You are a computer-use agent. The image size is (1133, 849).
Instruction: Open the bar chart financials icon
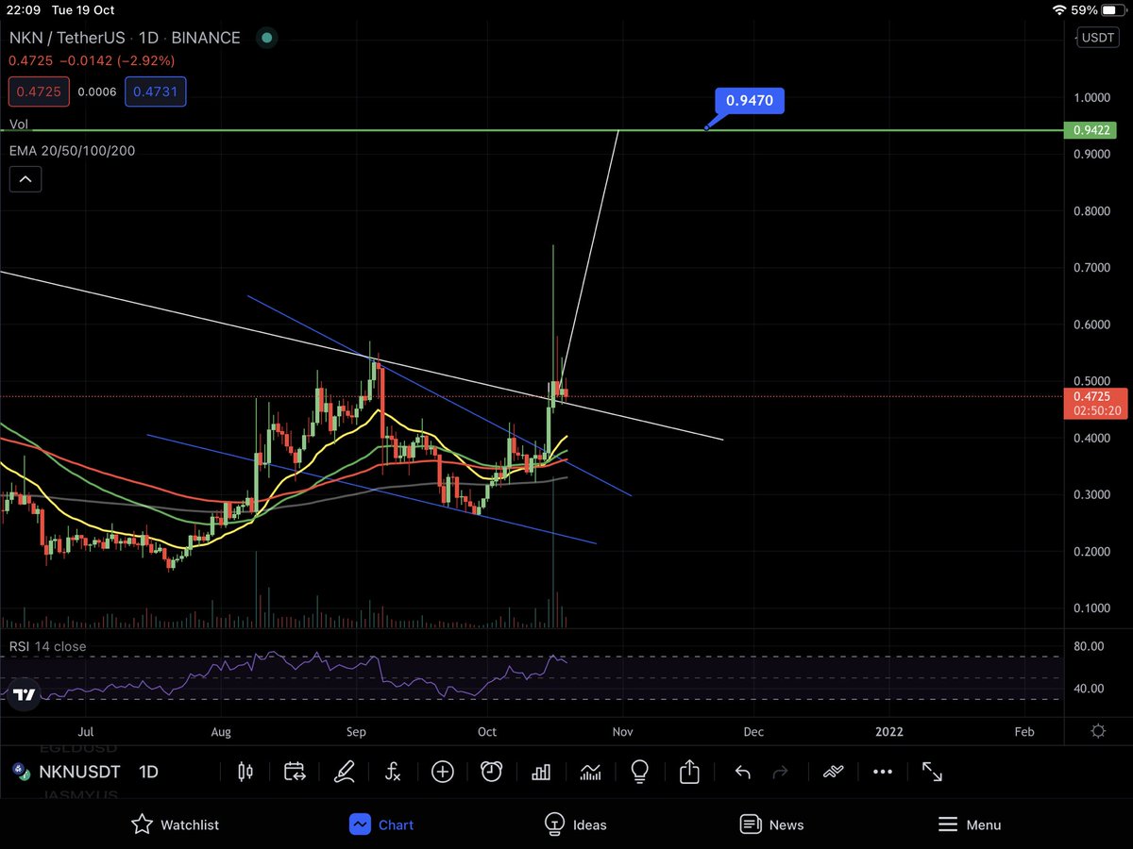click(541, 772)
